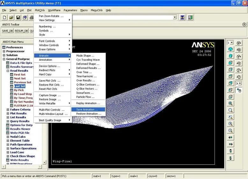Click Last Set in the tree
The width and height of the screenshot is (248, 179).
pos(20,86)
